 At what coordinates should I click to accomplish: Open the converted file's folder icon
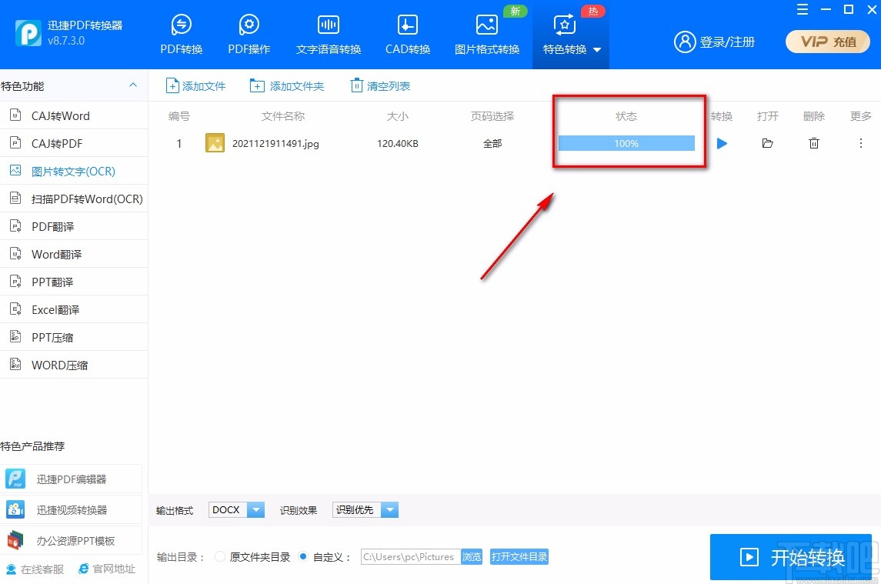pos(767,143)
